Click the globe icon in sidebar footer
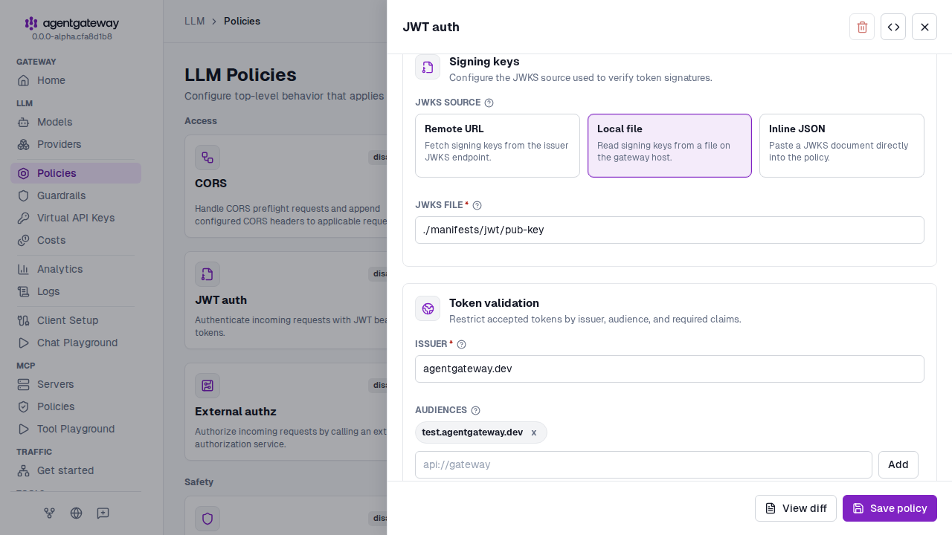 [76, 513]
